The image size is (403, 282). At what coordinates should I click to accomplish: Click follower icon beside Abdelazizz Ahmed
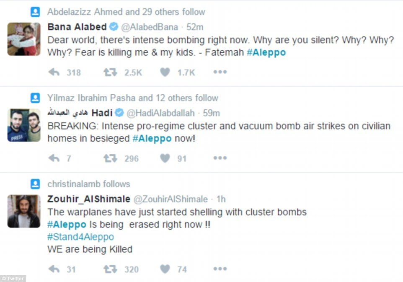click(x=35, y=12)
